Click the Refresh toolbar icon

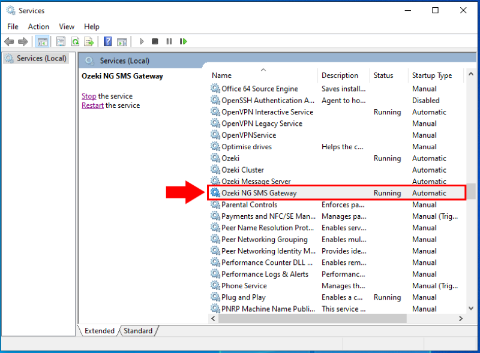pyautogui.click(x=75, y=41)
